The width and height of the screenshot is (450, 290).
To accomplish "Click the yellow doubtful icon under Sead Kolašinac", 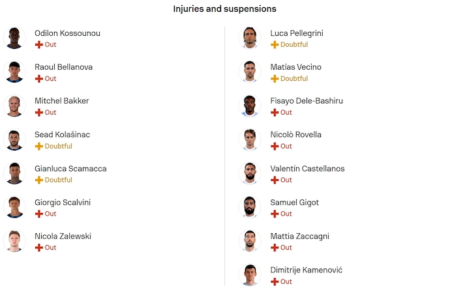I will [x=38, y=147].
